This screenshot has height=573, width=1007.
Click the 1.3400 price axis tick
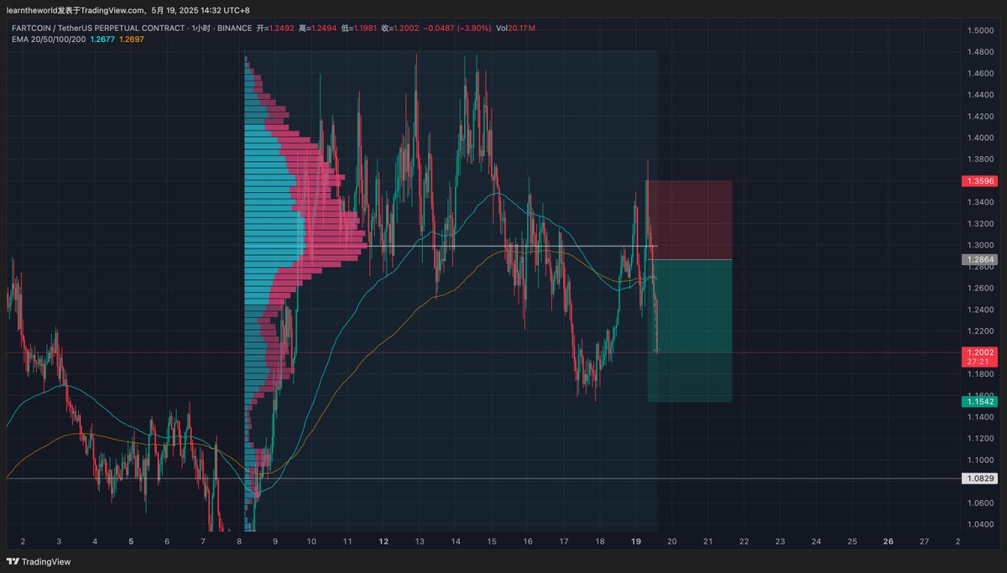tap(980, 202)
